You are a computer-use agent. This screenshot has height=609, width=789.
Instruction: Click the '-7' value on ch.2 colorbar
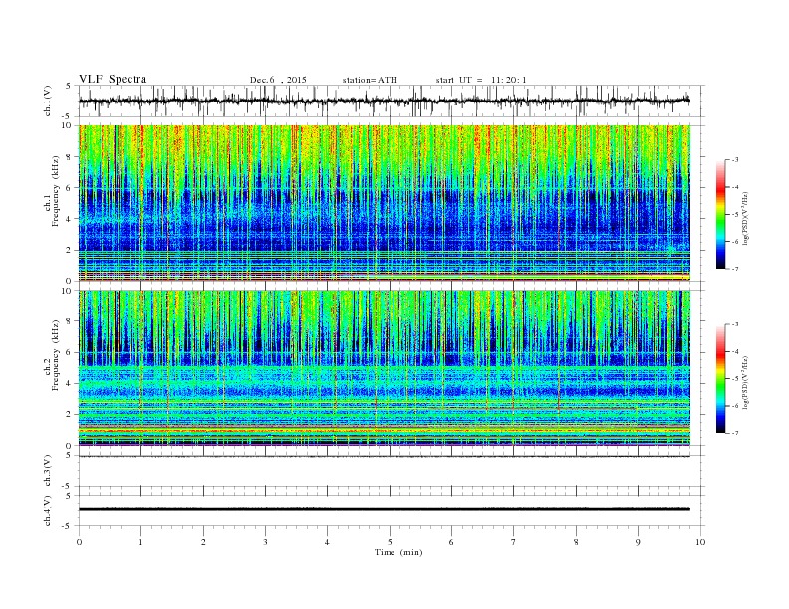[735, 433]
